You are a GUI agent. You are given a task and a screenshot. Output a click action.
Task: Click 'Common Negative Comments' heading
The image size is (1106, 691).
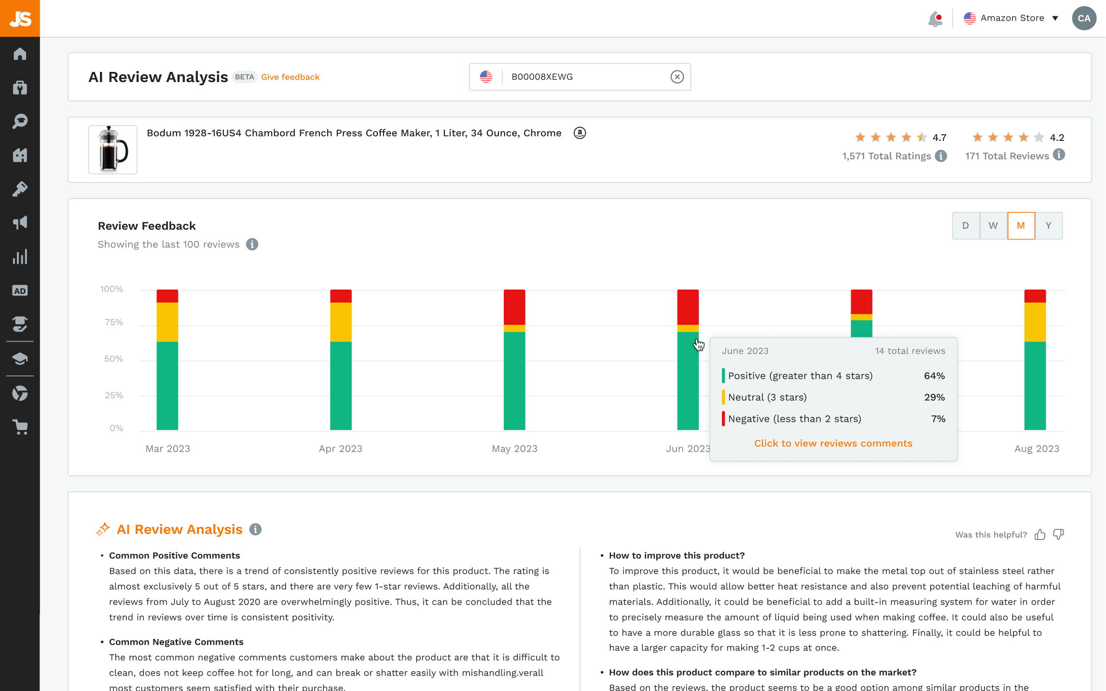pos(176,642)
